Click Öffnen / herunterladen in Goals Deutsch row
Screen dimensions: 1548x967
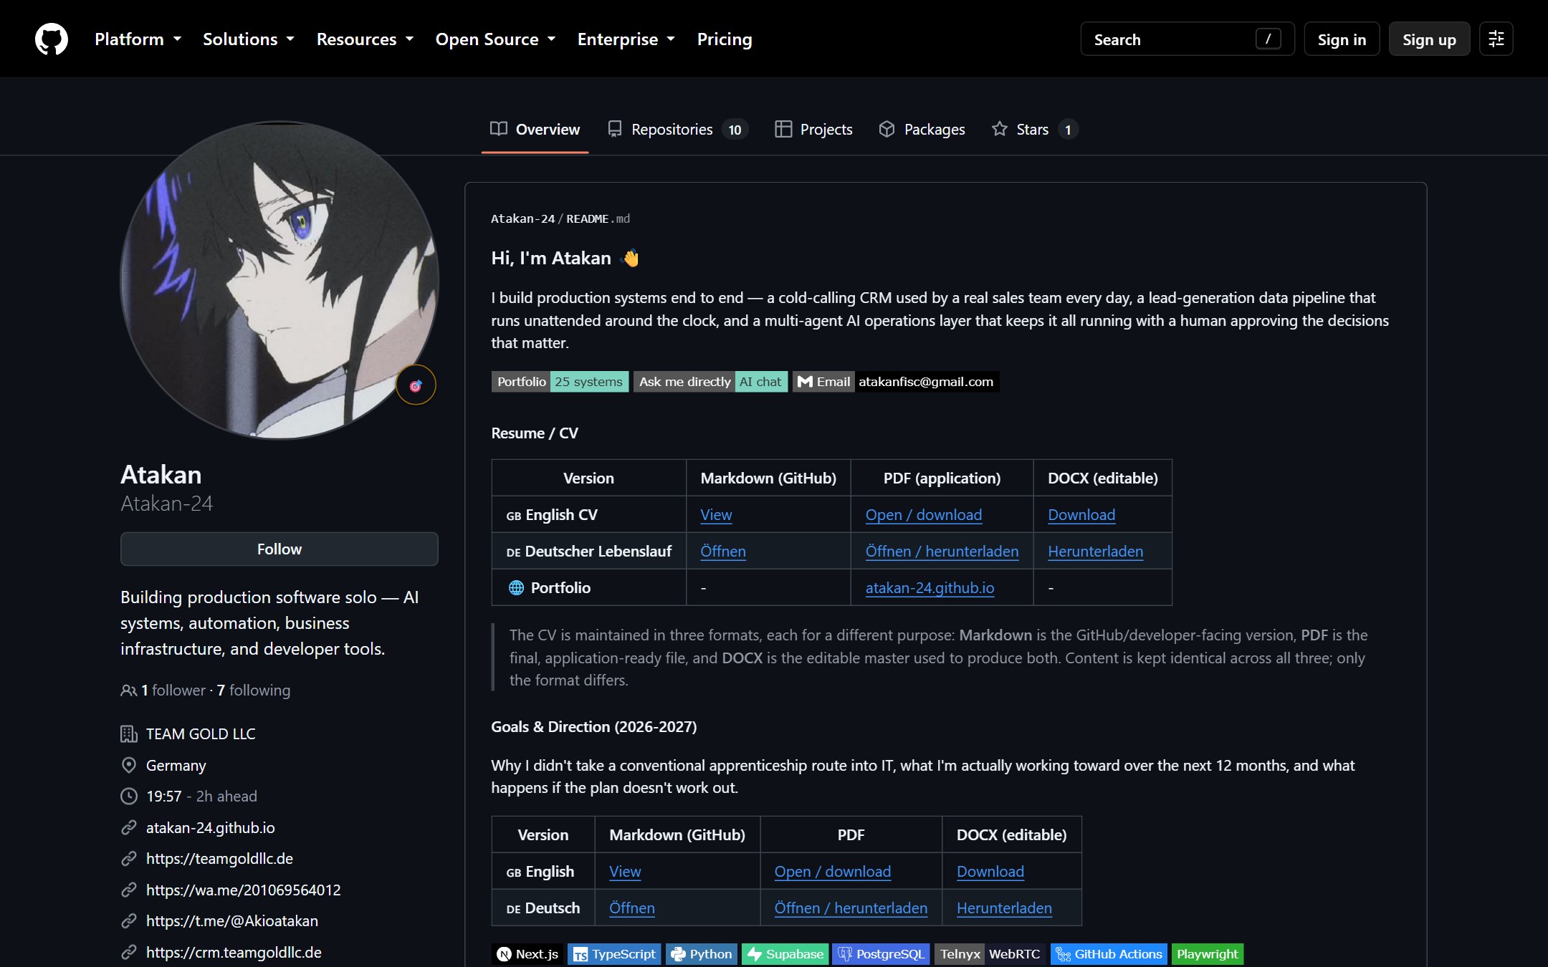tap(851, 908)
